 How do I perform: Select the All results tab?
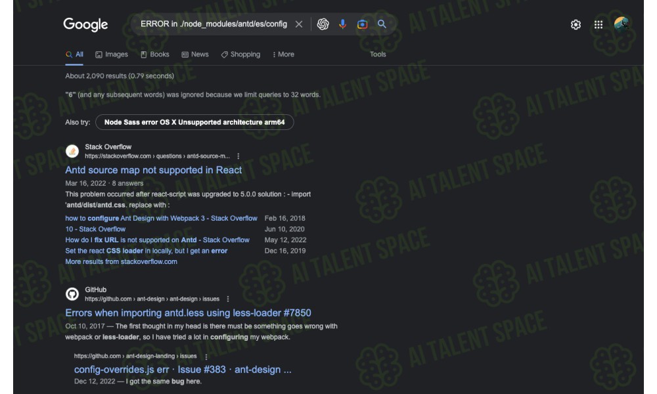coord(75,55)
